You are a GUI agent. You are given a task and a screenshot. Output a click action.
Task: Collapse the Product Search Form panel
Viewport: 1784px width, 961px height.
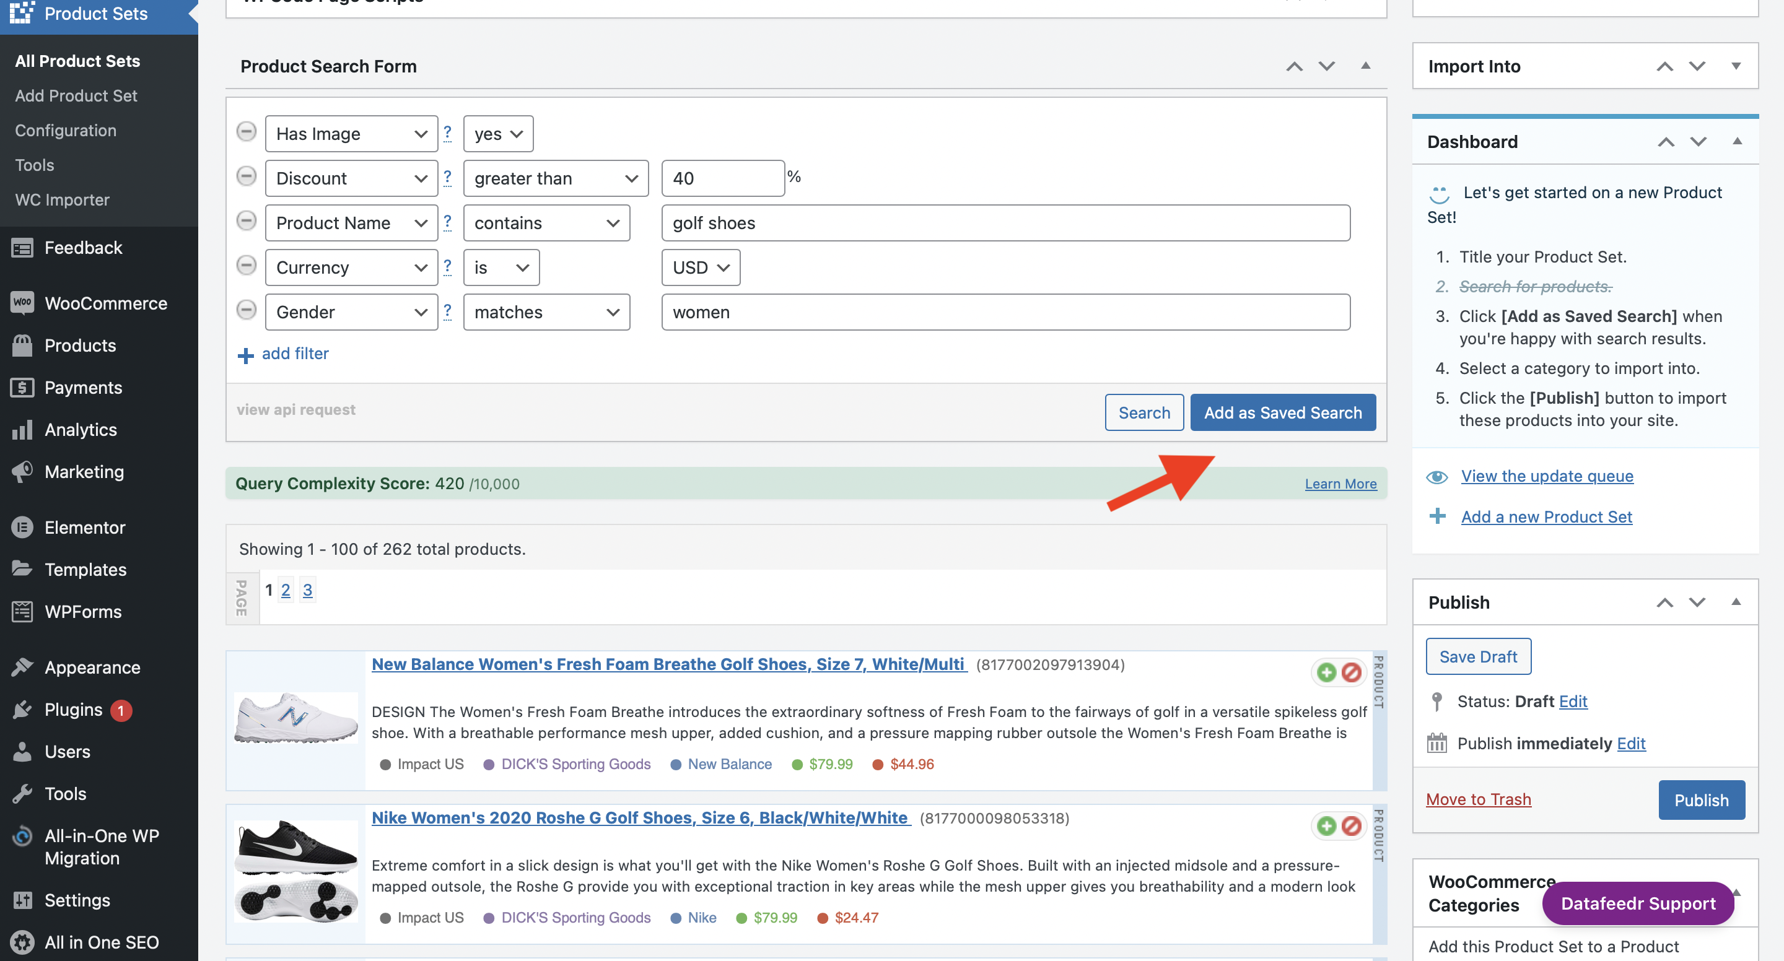[1365, 66]
